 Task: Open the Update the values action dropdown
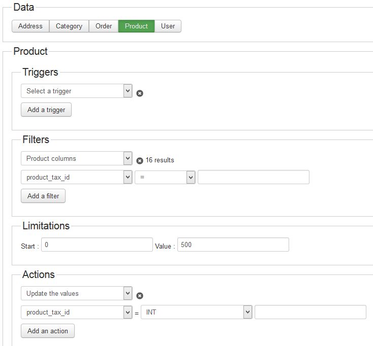pyautogui.click(x=77, y=293)
